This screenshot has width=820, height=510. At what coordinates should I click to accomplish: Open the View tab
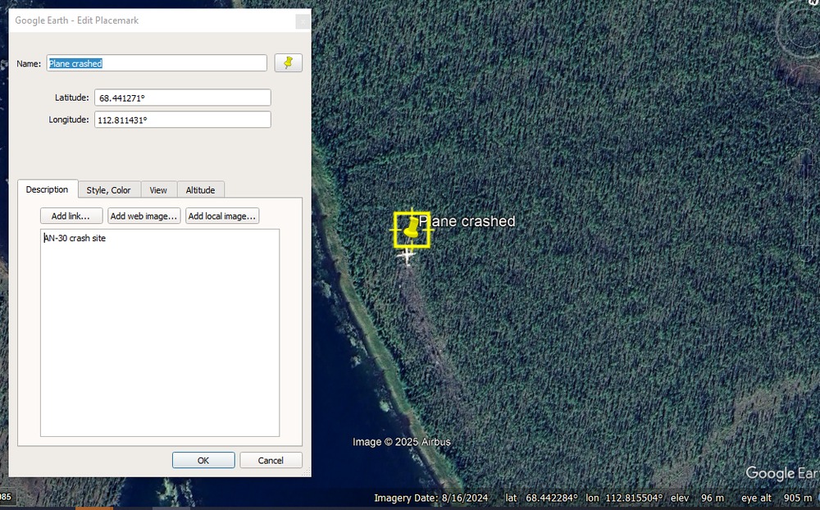coord(158,190)
